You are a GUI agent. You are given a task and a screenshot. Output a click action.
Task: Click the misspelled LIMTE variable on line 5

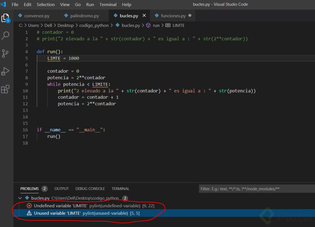click(54, 58)
